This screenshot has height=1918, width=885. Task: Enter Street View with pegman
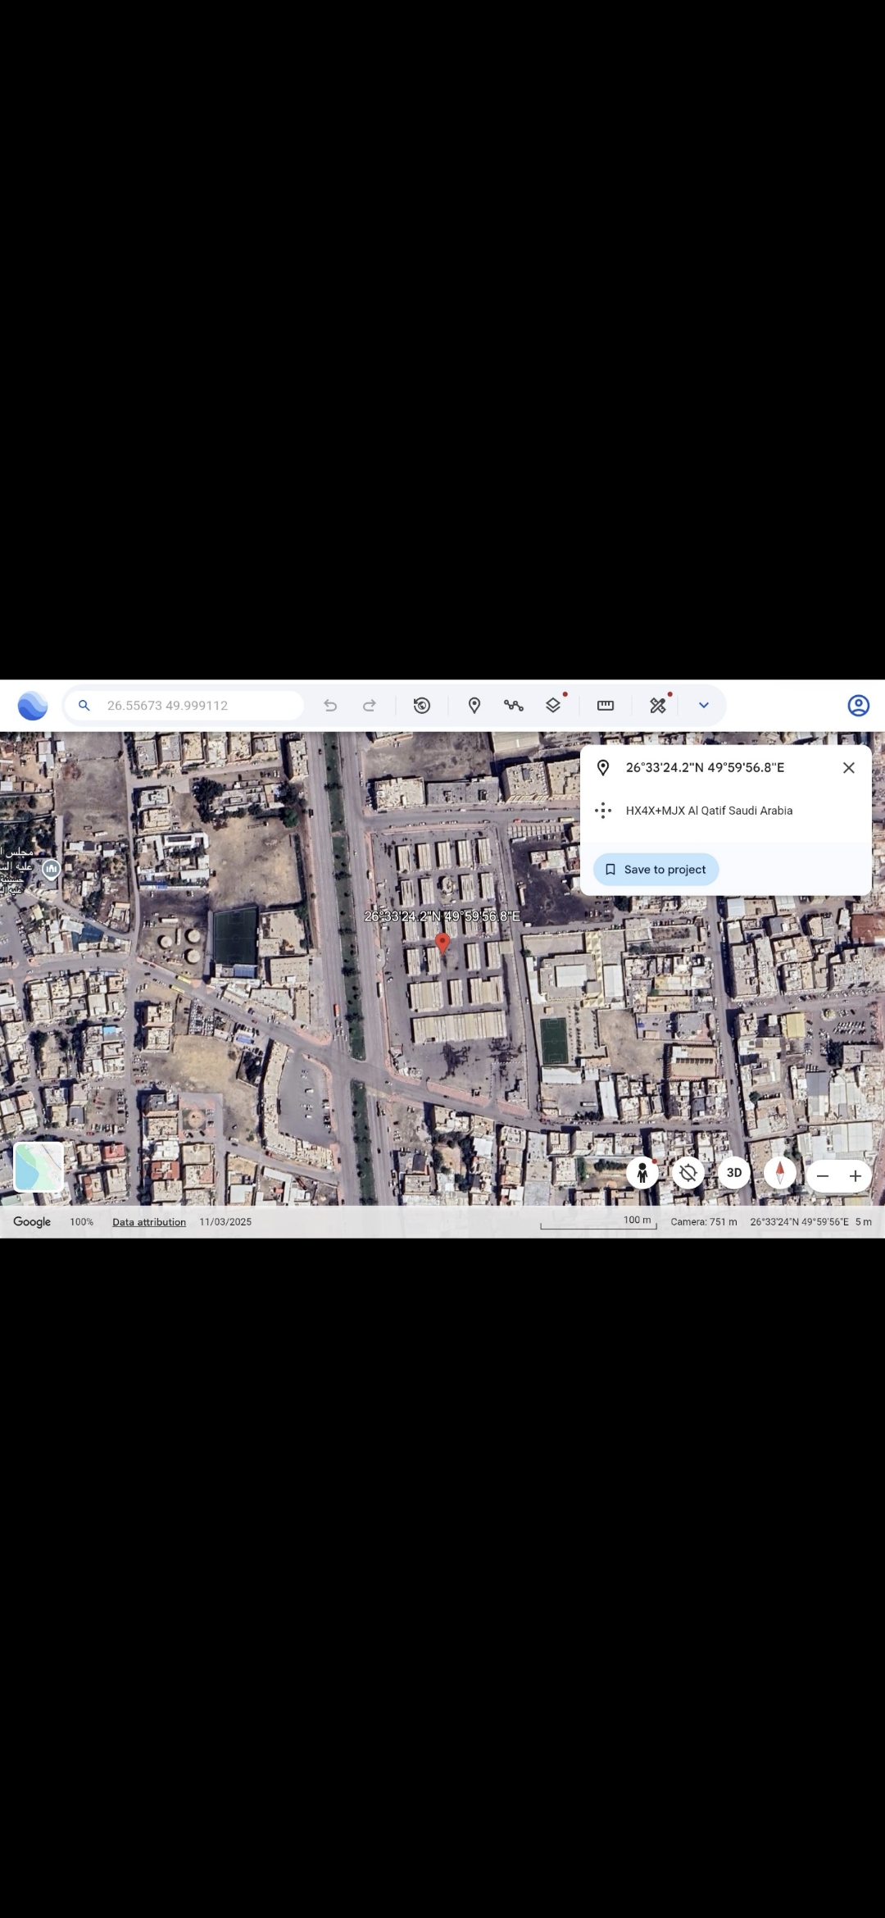pyautogui.click(x=642, y=1173)
